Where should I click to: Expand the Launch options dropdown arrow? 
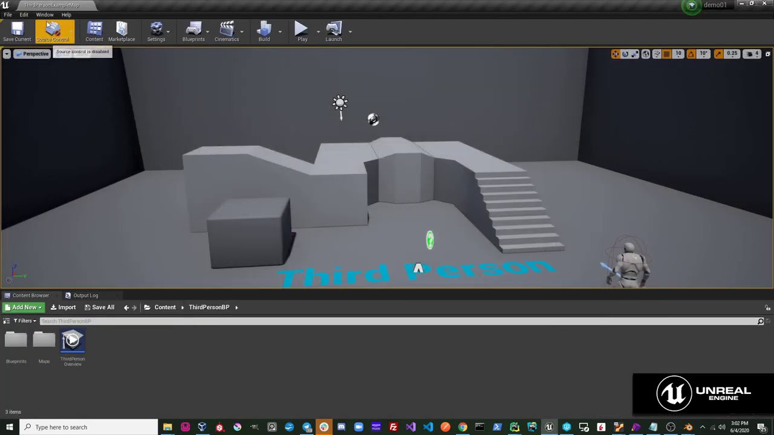(x=350, y=31)
